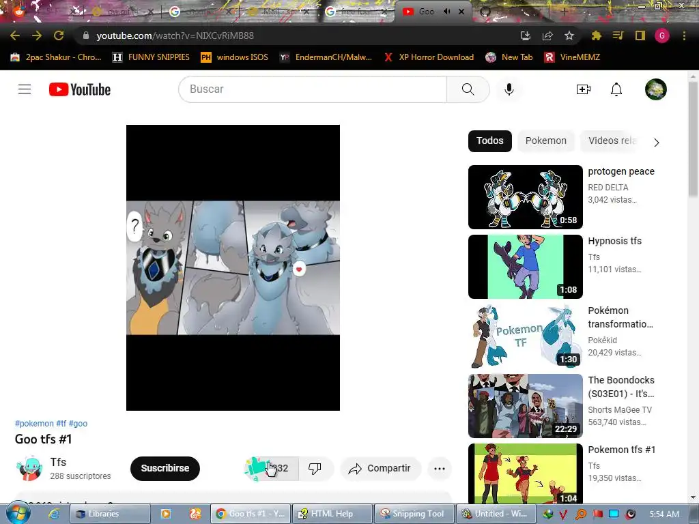
Task: Click browser Back arrow
Action: coord(15,35)
